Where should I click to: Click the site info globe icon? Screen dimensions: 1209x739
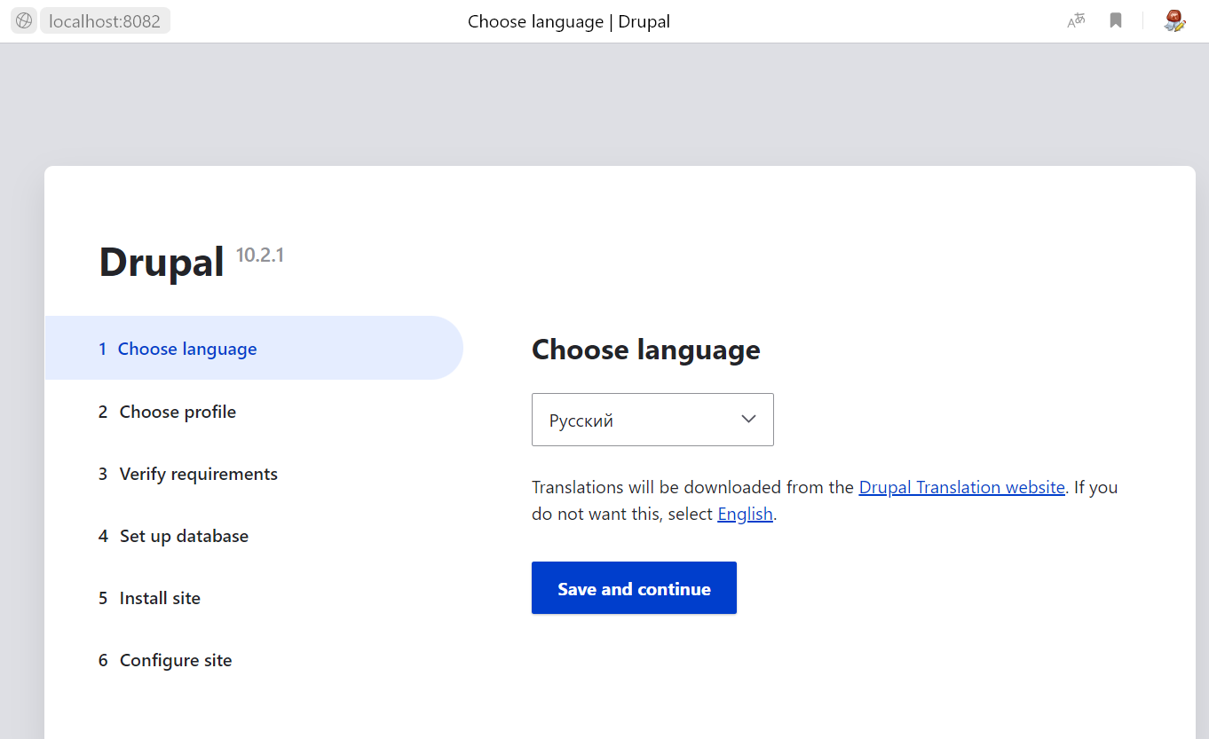tap(24, 20)
